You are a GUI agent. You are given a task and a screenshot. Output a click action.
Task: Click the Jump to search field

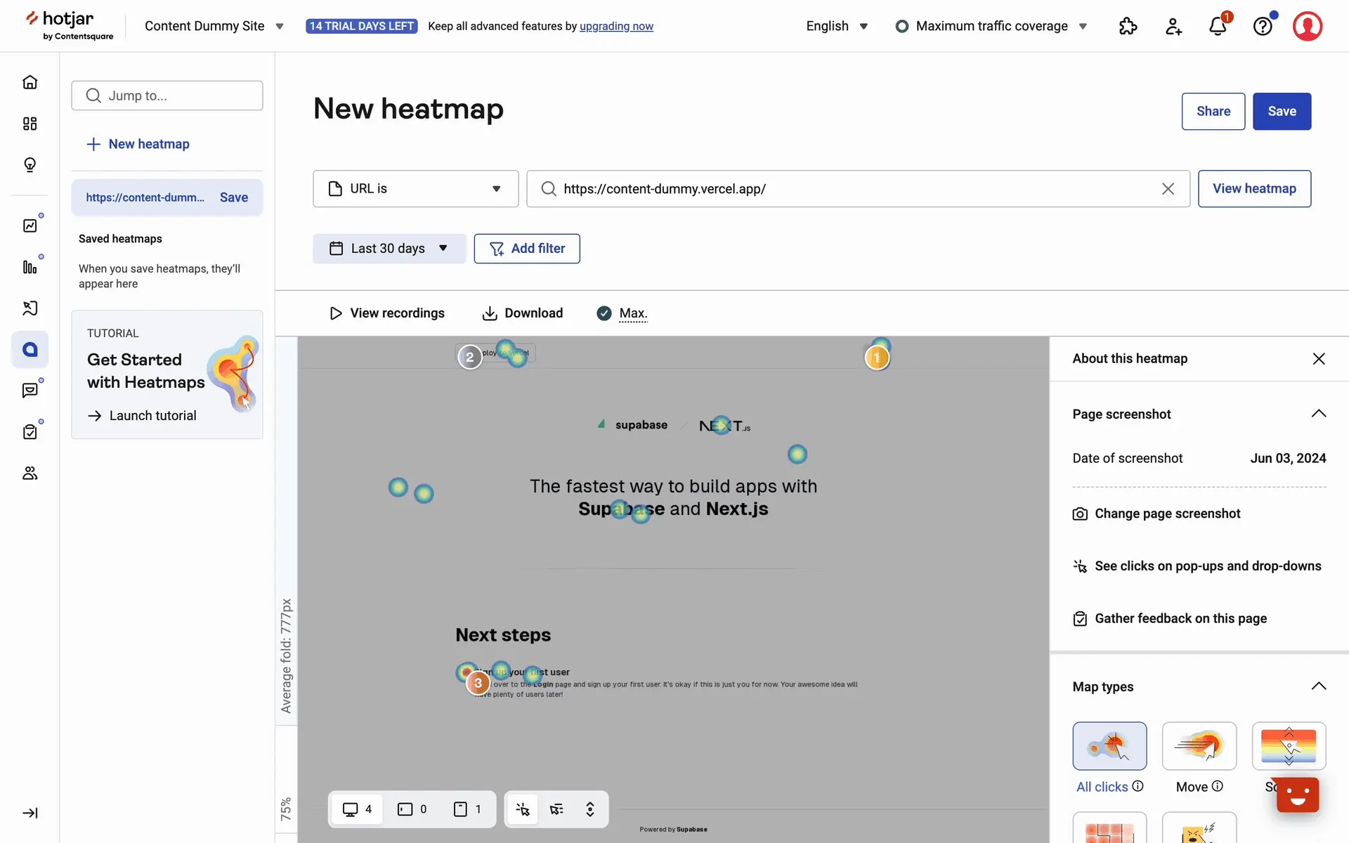(x=167, y=96)
